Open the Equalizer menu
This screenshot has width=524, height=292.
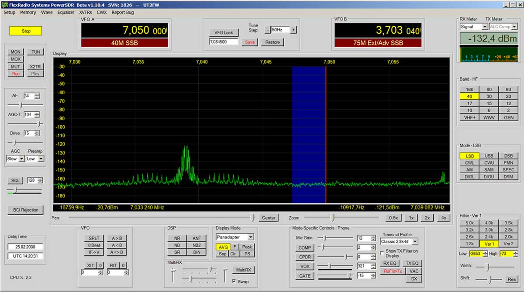click(66, 12)
